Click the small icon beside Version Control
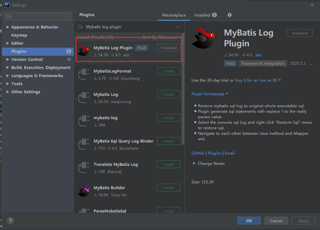320x230 pixels. point(69,59)
